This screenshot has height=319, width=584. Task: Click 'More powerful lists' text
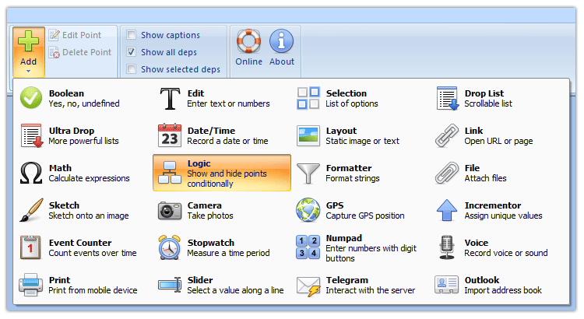pyautogui.click(x=83, y=141)
